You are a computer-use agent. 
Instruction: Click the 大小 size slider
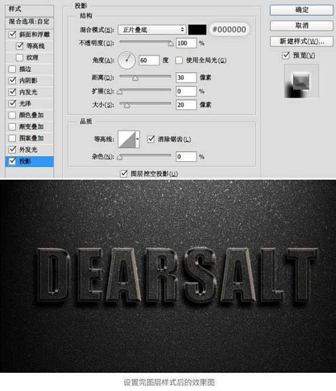coord(145,105)
